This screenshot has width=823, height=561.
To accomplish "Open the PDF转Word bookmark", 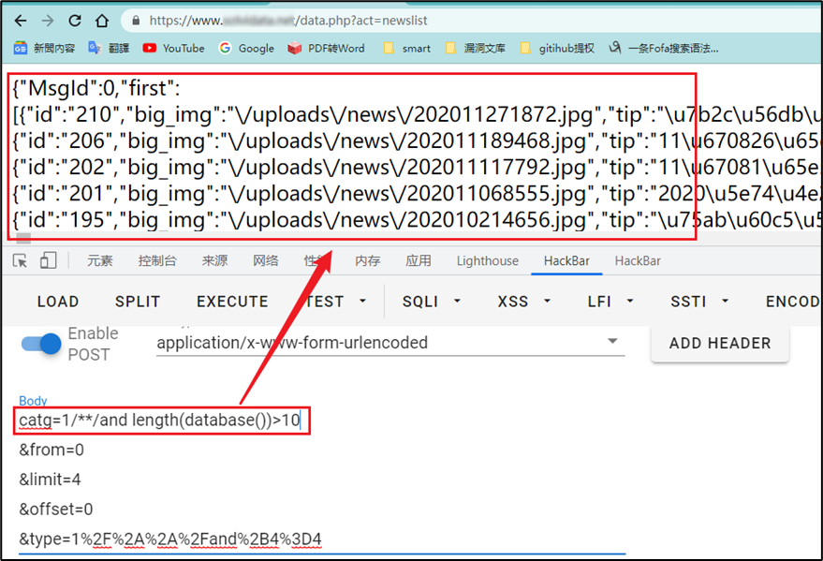I will pyautogui.click(x=327, y=49).
